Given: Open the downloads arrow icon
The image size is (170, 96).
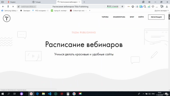Looking at the screenshot, I should click(167, 6).
